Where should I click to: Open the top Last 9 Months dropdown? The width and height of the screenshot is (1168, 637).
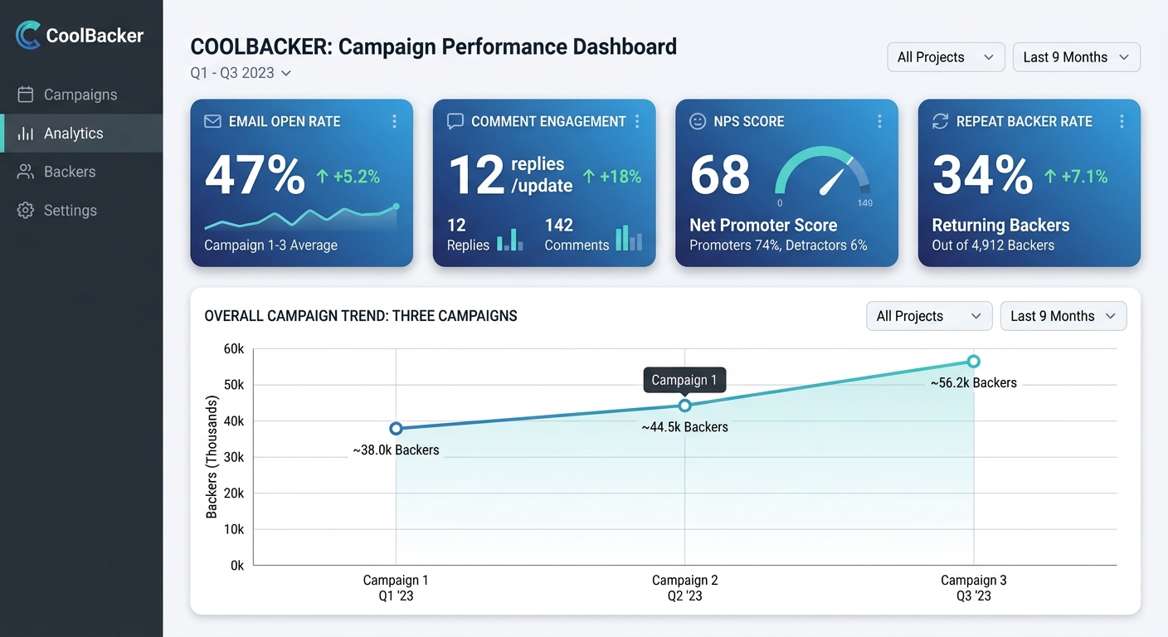[x=1076, y=57]
